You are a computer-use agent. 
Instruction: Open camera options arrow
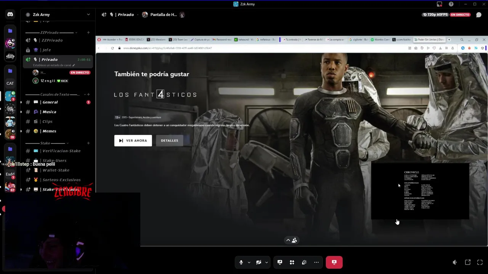(x=266, y=262)
